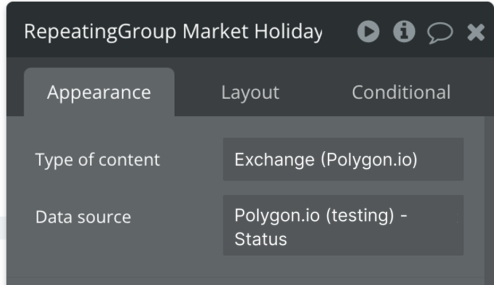Image resolution: width=494 pixels, height=285 pixels.
Task: Click the "Type of content" label
Action: pos(97,160)
